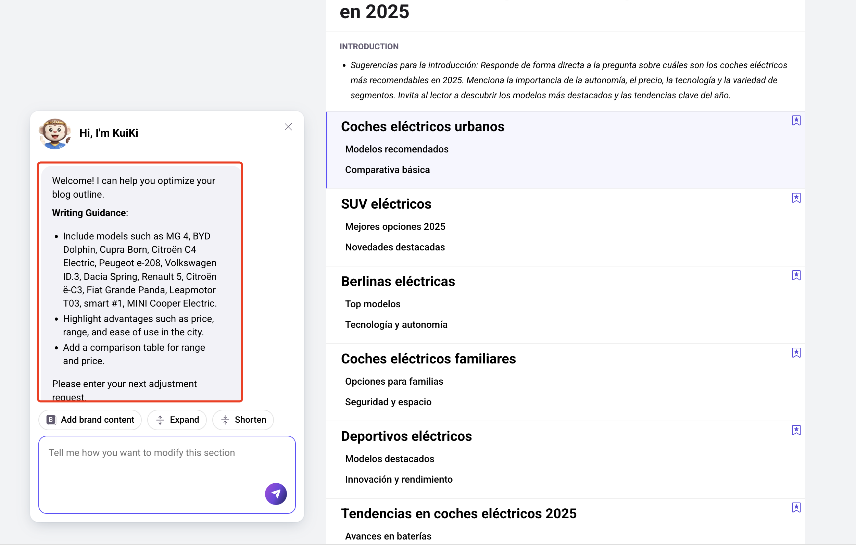Click the Comparativa básica subheading
This screenshot has height=546, width=856.
(388, 170)
